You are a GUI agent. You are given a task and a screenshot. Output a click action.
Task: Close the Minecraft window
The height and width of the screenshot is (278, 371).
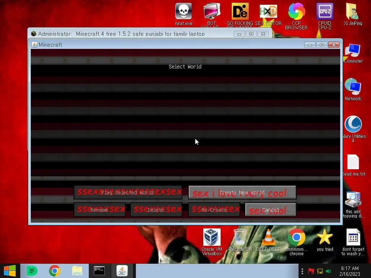point(334,45)
